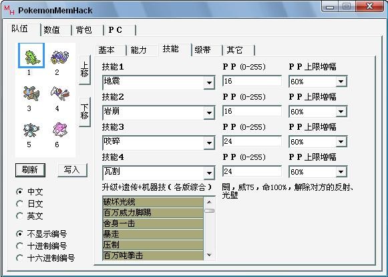Click the 刷新 refresh button
Screen dimensions: 388x277
pyautogui.click(x=30, y=170)
